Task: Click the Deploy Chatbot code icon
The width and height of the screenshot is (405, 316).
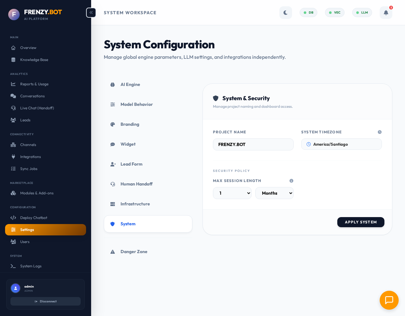Action: pyautogui.click(x=13, y=218)
